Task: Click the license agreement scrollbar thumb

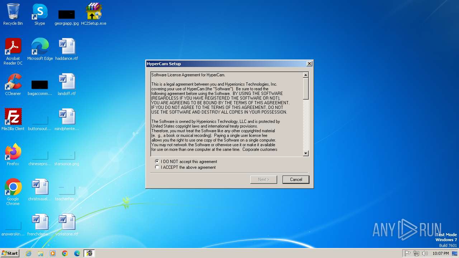Action: tap(306, 89)
